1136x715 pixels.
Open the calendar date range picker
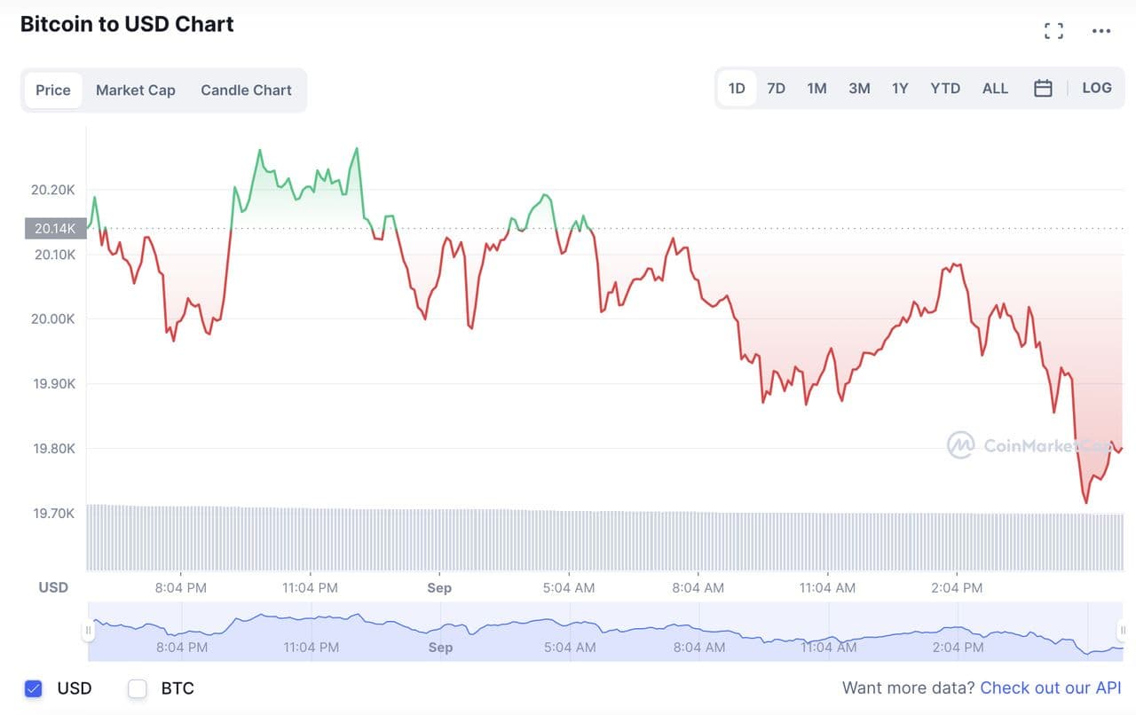coord(1043,89)
